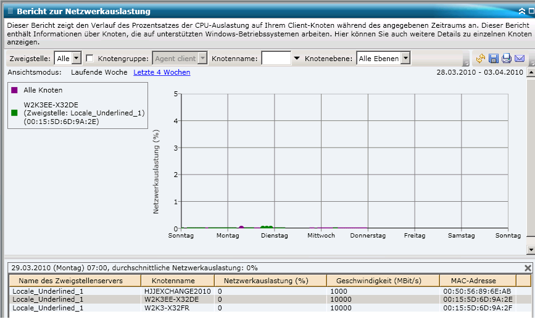535x319 pixels.
Task: Click the Alle Knoten legend label
Action: click(x=43, y=90)
